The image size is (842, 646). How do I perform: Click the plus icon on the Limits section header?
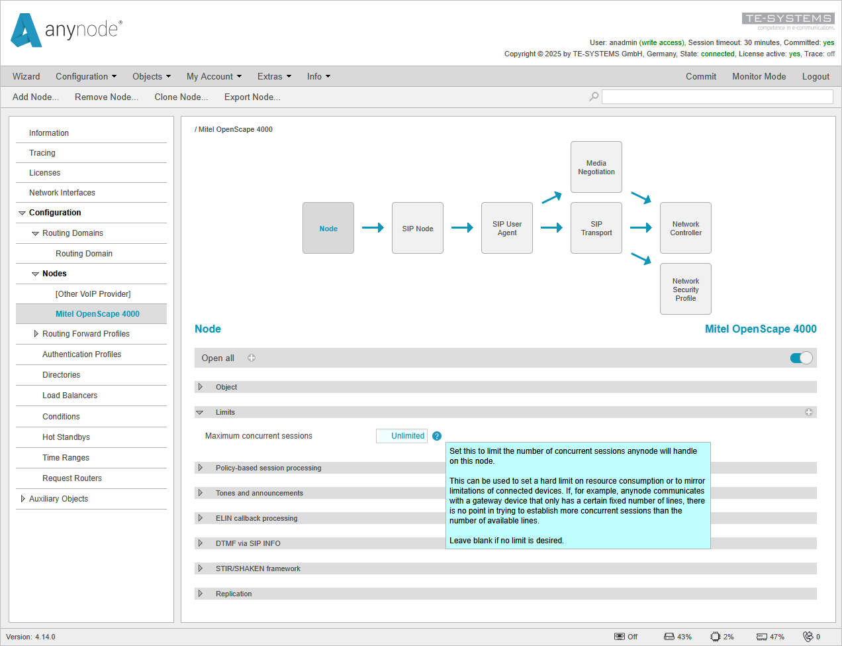(x=809, y=411)
